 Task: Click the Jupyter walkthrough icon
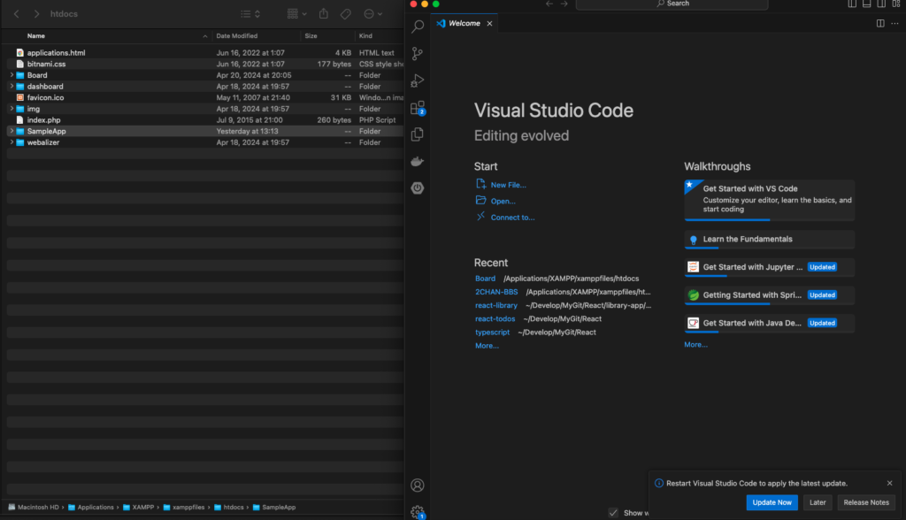(694, 267)
